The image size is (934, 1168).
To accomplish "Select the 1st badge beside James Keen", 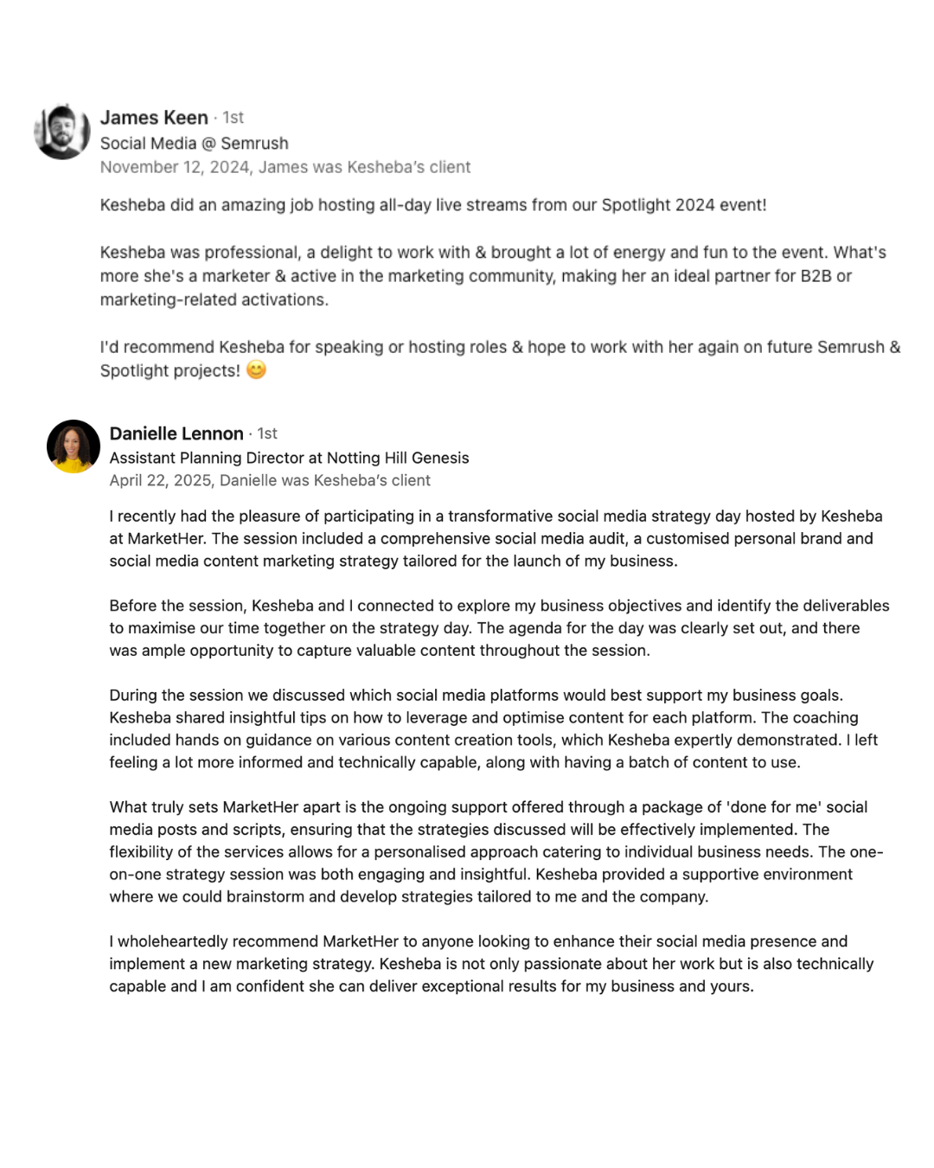I will pyautogui.click(x=233, y=118).
